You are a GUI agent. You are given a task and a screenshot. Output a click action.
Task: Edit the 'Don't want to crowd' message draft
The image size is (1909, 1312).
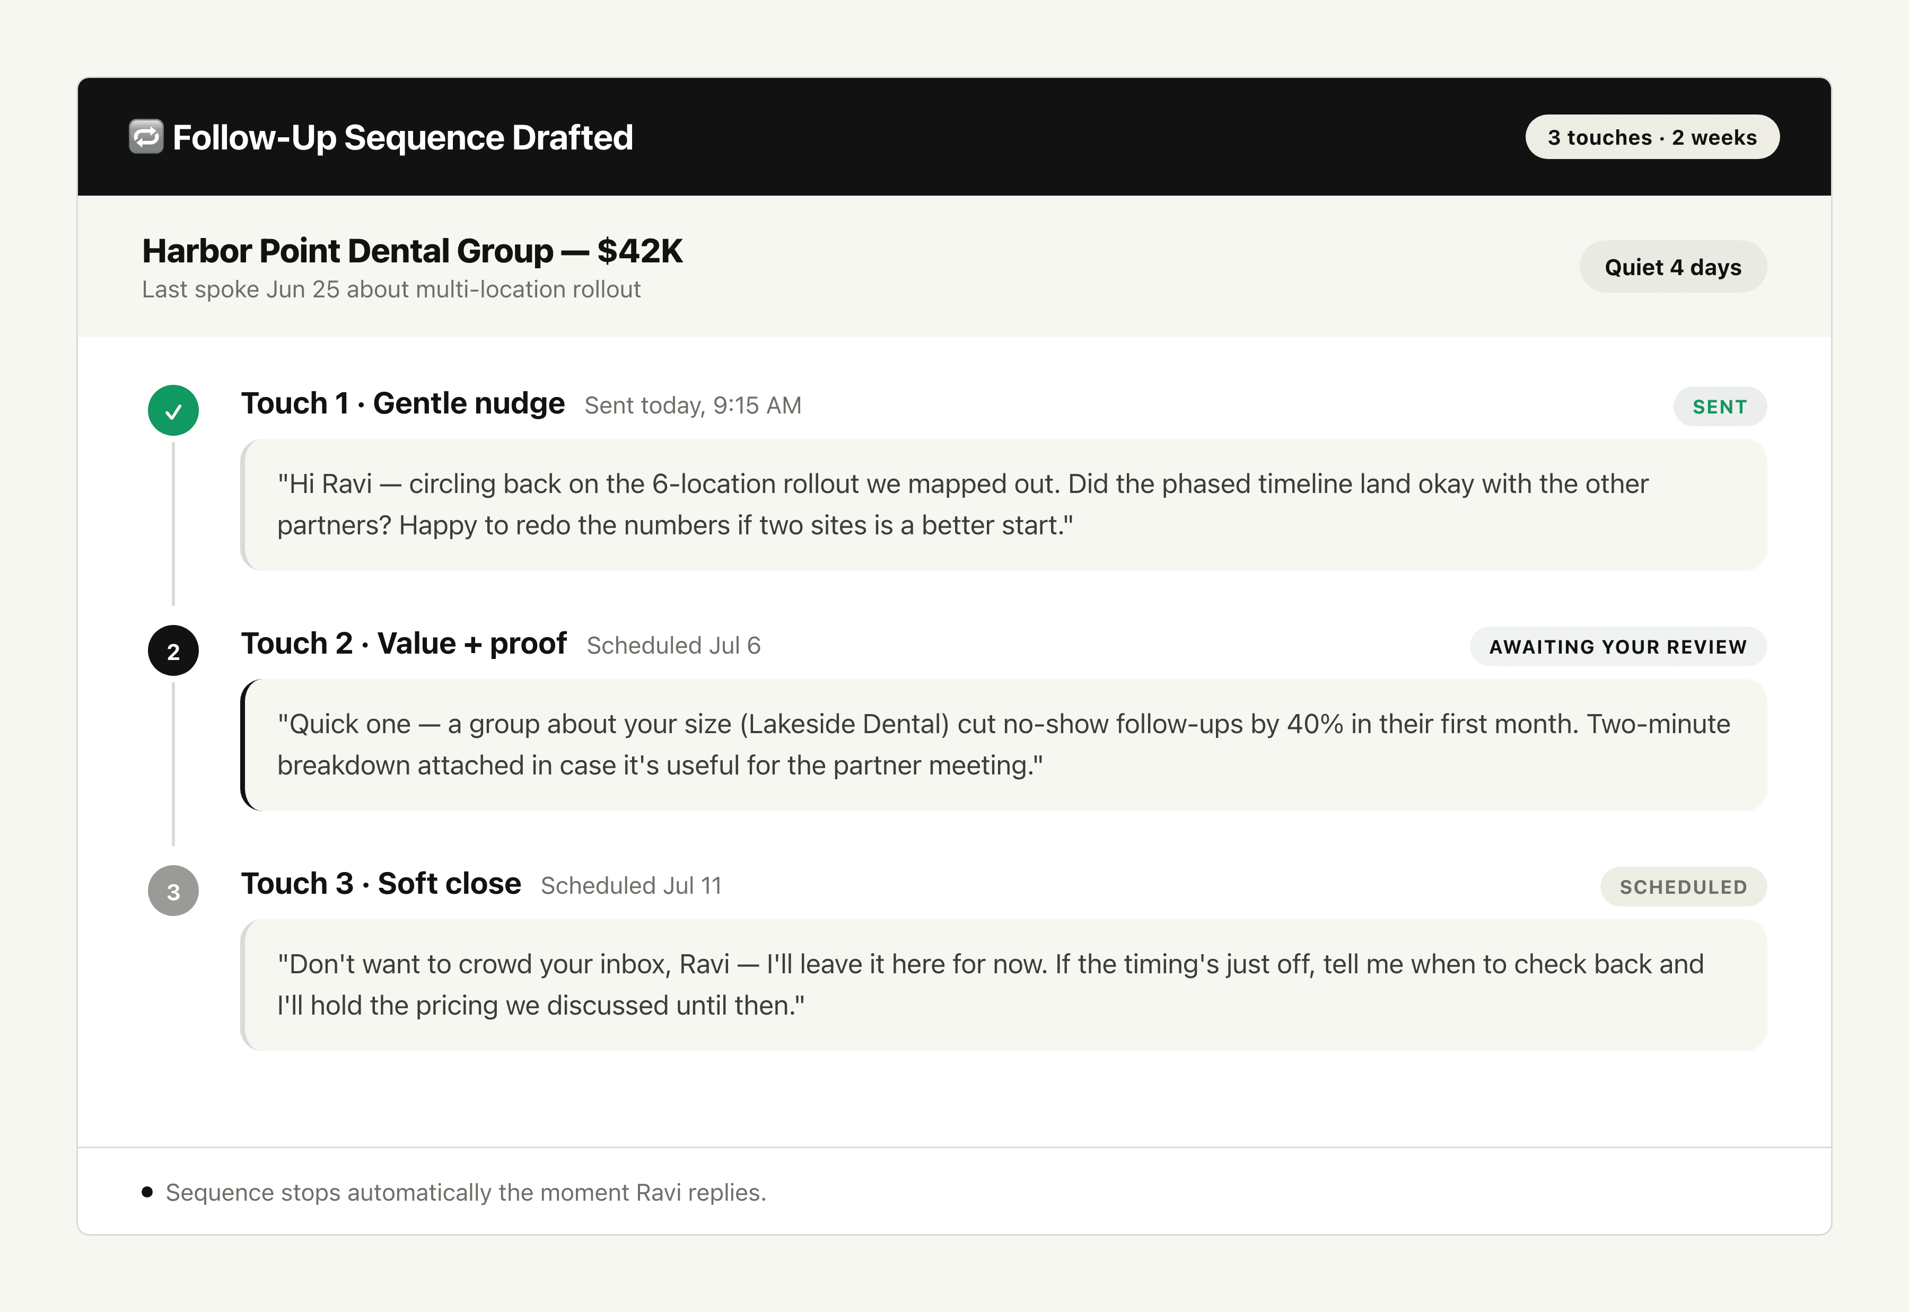click(x=1004, y=985)
